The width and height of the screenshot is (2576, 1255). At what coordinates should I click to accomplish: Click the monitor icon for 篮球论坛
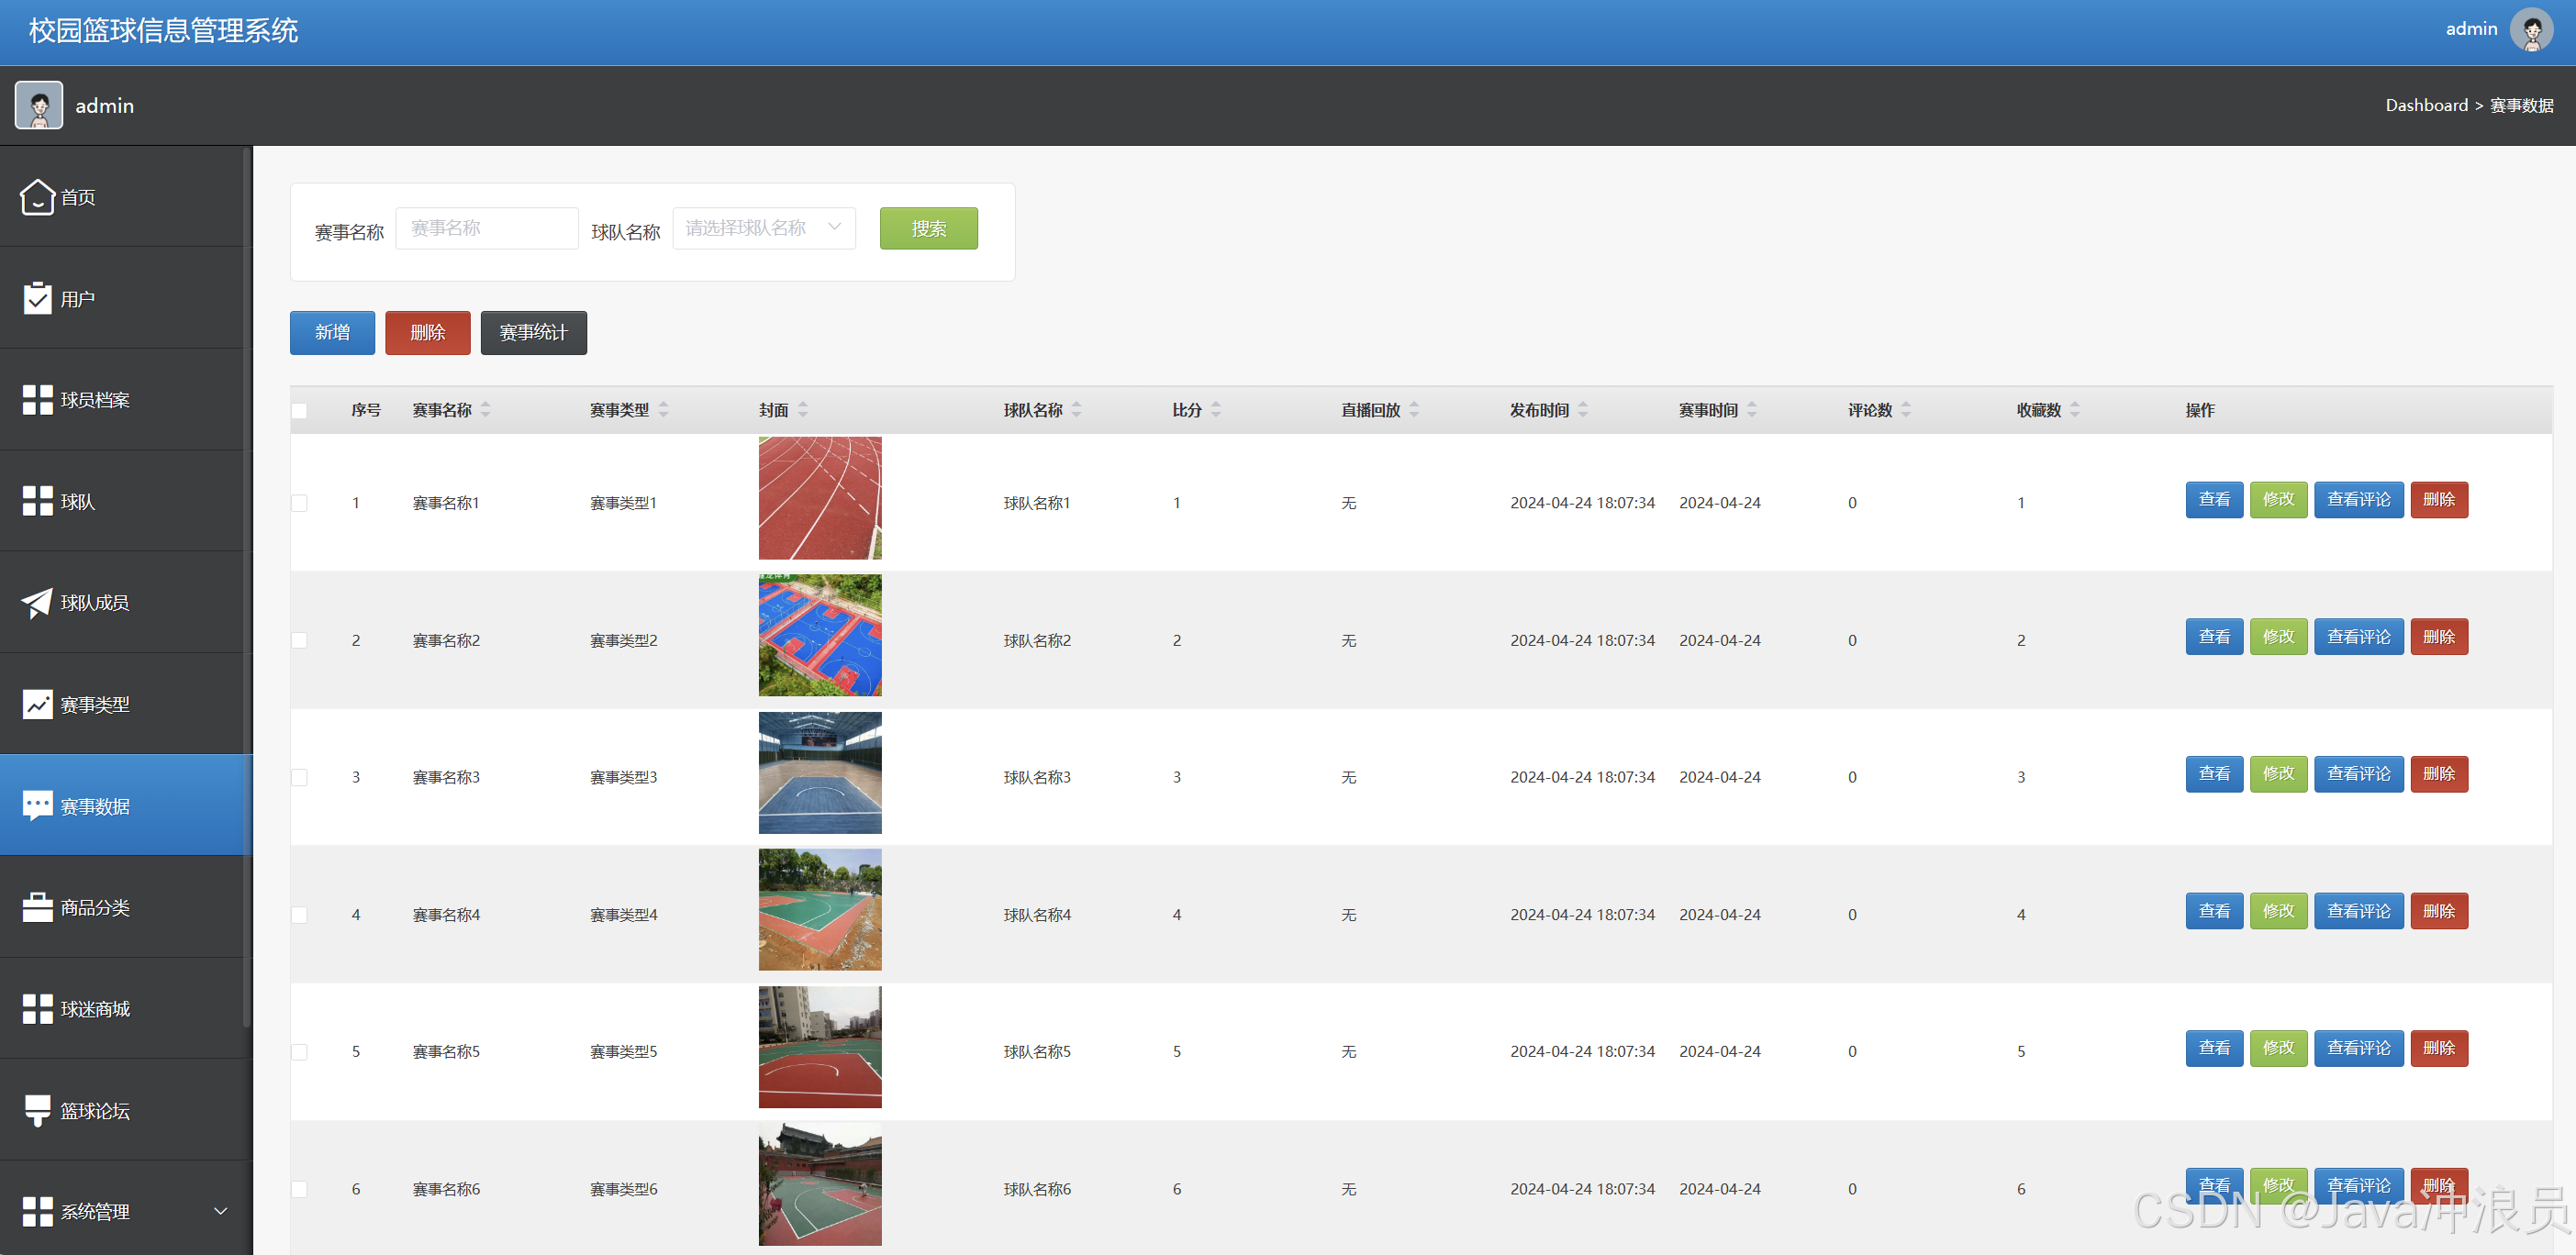coord(37,1110)
